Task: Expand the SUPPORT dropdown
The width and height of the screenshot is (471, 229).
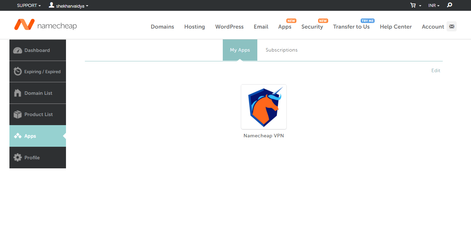Action: pyautogui.click(x=29, y=6)
